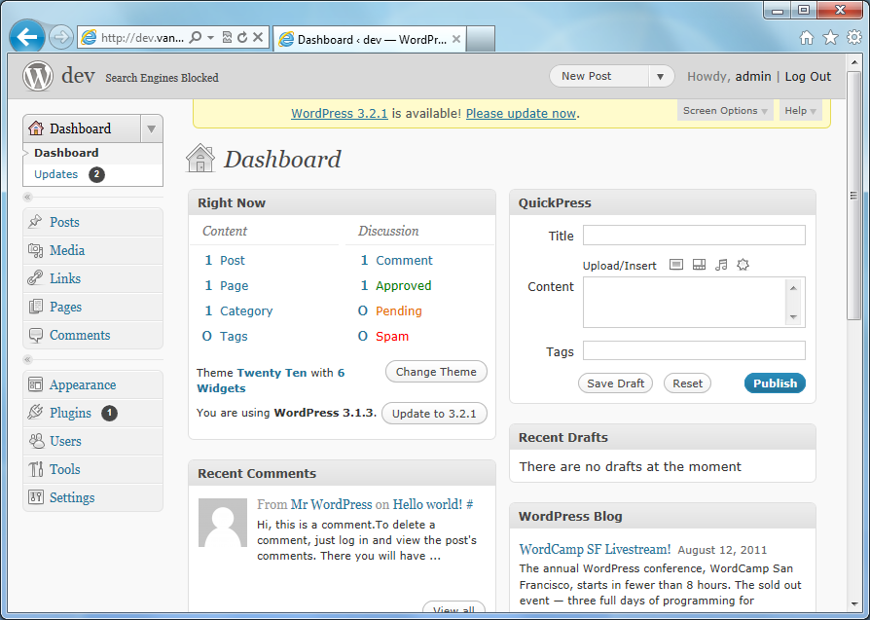This screenshot has height=620, width=870.
Task: Click the Add Media star-shaped icon
Action: pos(743,265)
